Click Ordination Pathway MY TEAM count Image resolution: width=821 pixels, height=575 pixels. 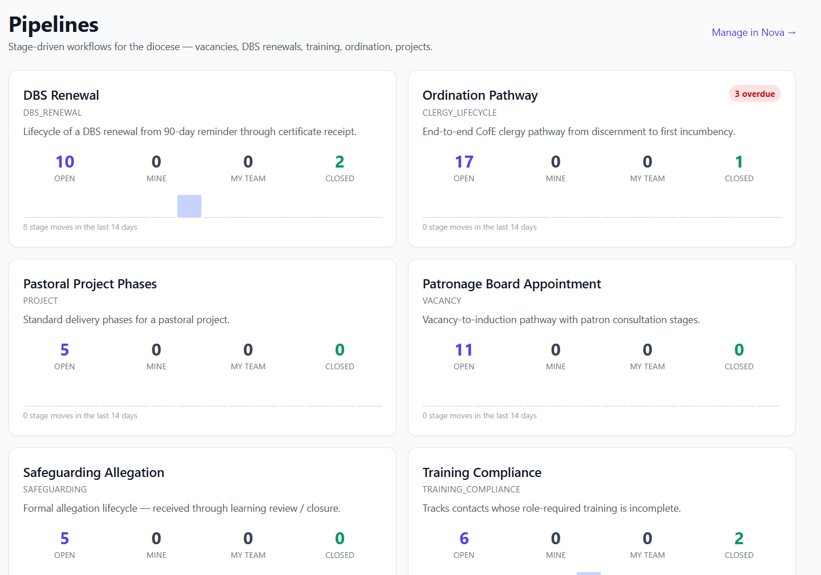pos(648,162)
